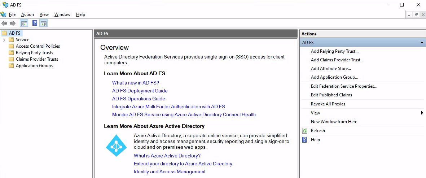Click Add Relying Party Trust action
The image size is (426, 178).
tap(335, 51)
